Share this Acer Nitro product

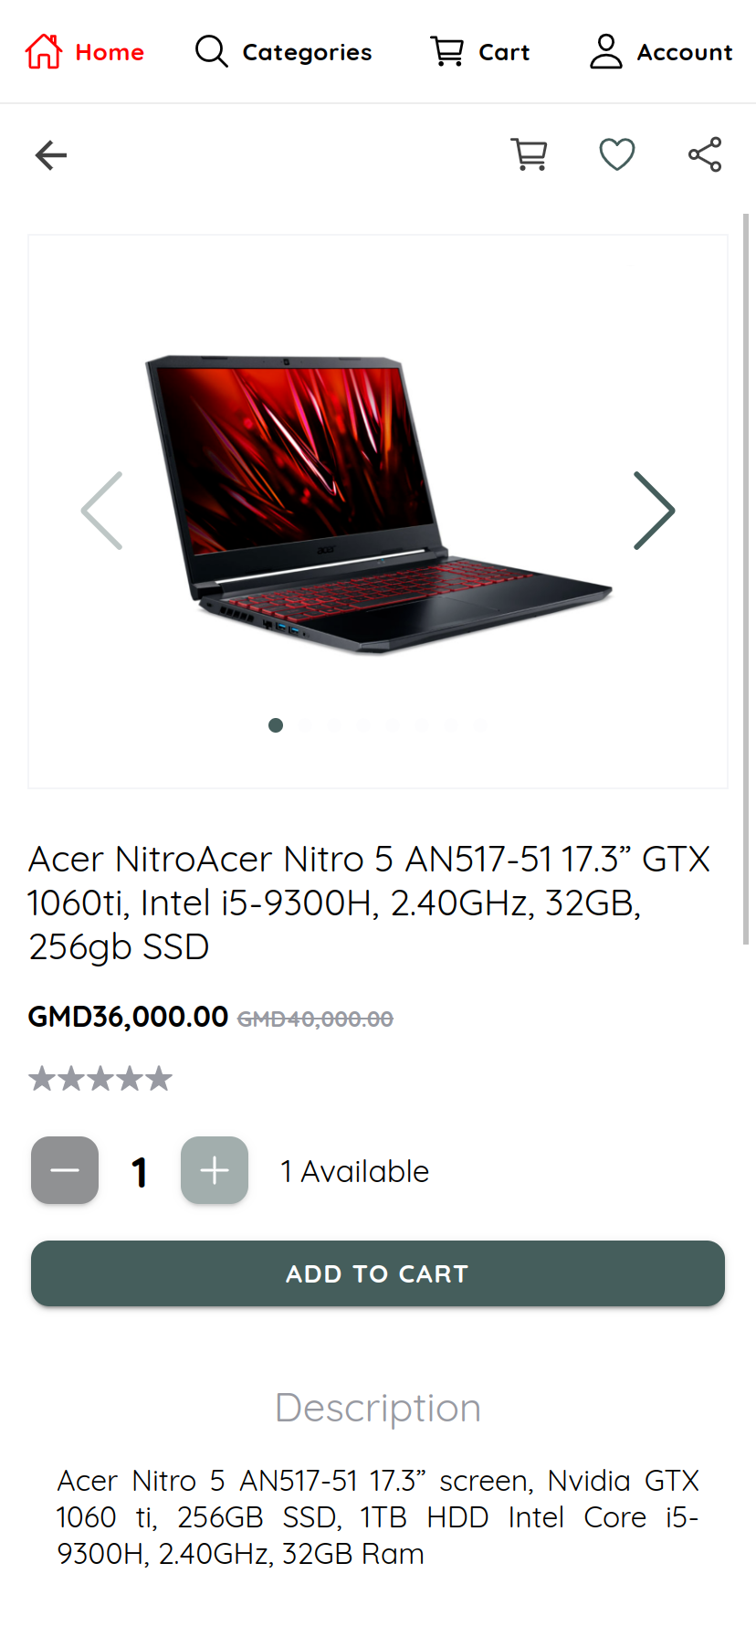(705, 154)
